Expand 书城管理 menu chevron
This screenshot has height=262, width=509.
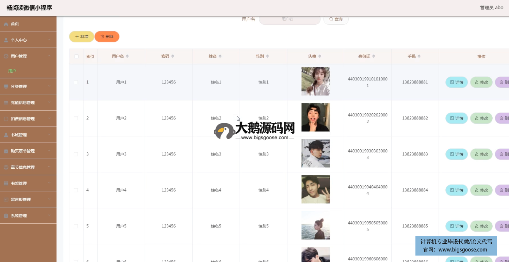pos(49,135)
